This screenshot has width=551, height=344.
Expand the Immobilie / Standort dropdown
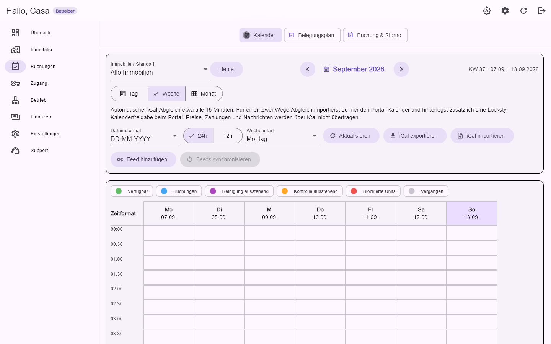tap(160, 69)
